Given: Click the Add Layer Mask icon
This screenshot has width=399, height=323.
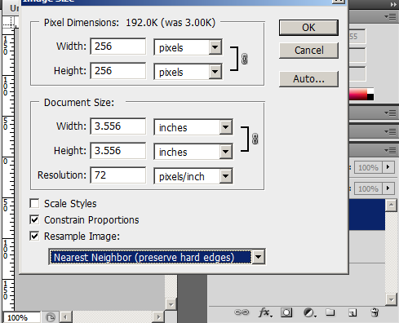Looking at the screenshot, I should pyautogui.click(x=286, y=312).
